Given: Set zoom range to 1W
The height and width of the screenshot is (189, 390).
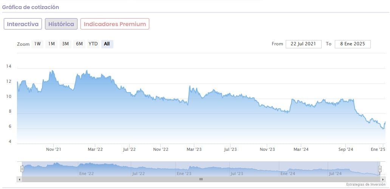Looking at the screenshot, I should pyautogui.click(x=37, y=44).
